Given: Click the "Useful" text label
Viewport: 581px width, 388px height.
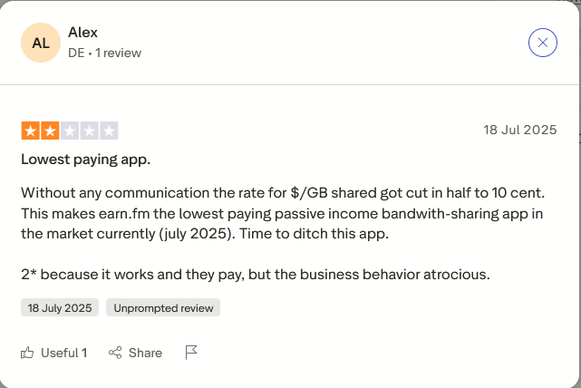Looking at the screenshot, I should (60, 353).
